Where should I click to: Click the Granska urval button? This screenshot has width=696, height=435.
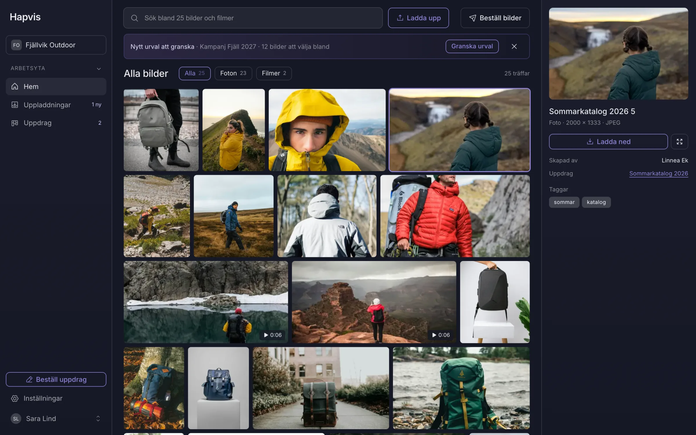[472, 46]
